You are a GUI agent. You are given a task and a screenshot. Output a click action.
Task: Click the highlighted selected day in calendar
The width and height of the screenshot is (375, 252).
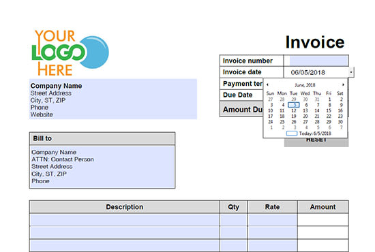click(x=294, y=105)
